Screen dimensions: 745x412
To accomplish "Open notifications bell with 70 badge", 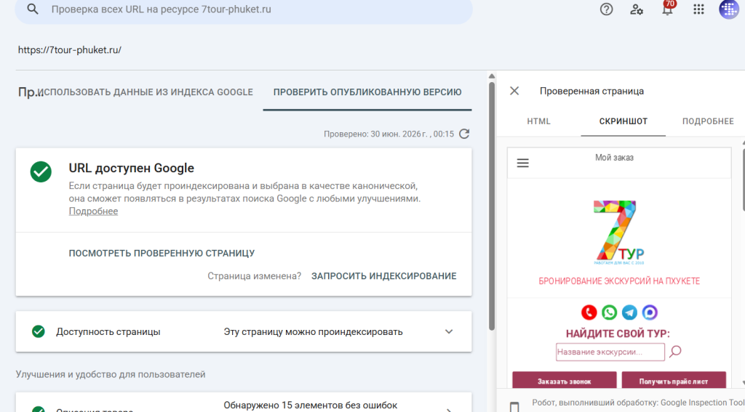I will (x=668, y=8).
